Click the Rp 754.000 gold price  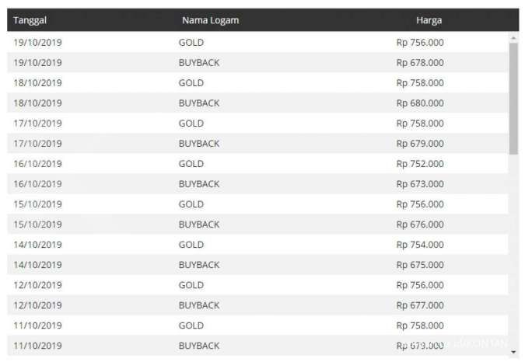tap(420, 245)
